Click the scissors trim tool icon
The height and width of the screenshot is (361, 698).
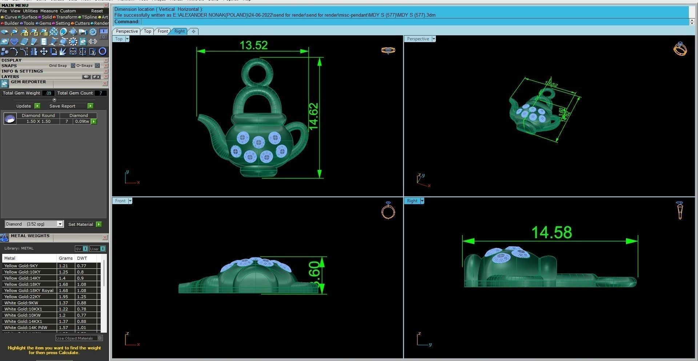point(93,52)
